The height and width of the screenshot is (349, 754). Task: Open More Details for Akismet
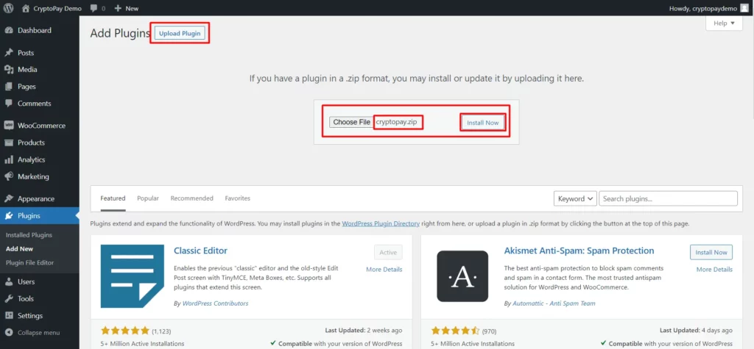click(x=714, y=270)
